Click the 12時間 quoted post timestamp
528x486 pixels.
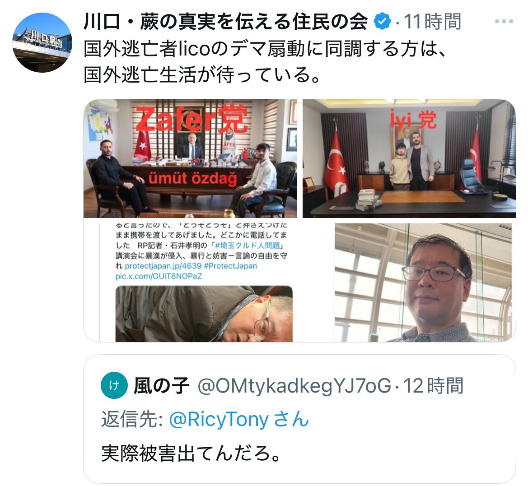click(433, 385)
